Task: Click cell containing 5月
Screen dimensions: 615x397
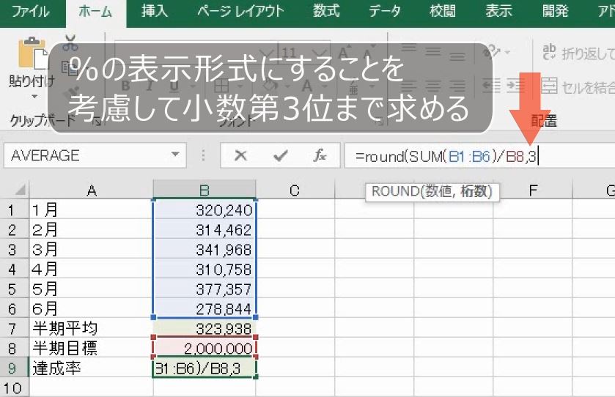Action: click(x=91, y=289)
